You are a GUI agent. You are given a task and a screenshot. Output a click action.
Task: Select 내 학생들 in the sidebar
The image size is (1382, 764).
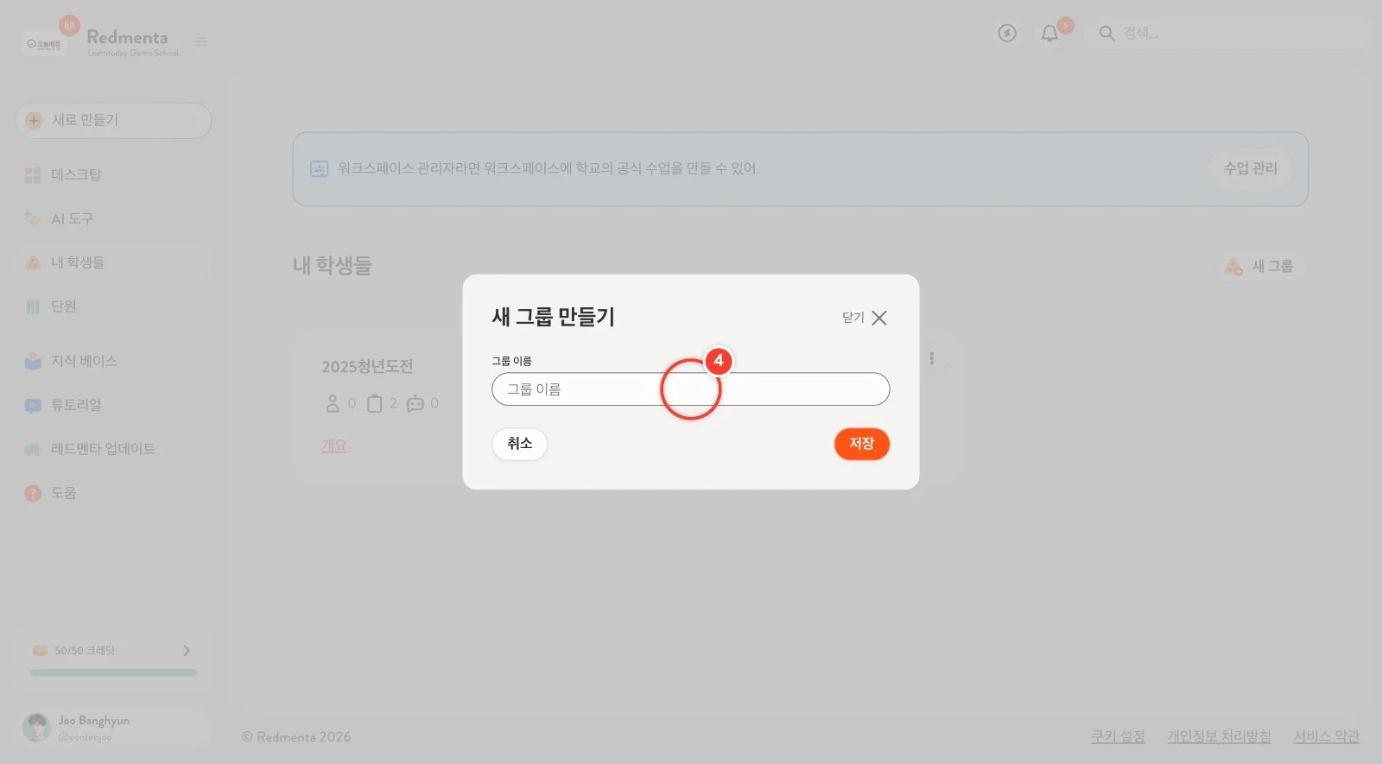click(x=113, y=262)
